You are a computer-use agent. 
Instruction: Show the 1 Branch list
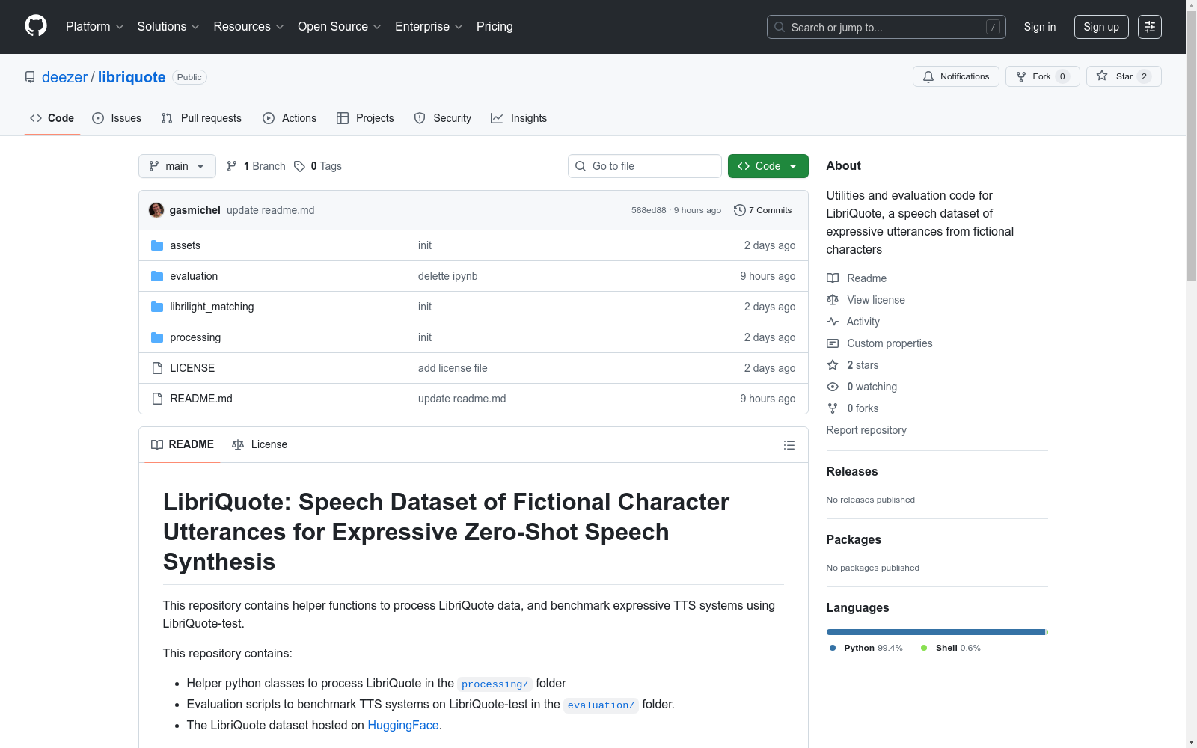pos(256,166)
